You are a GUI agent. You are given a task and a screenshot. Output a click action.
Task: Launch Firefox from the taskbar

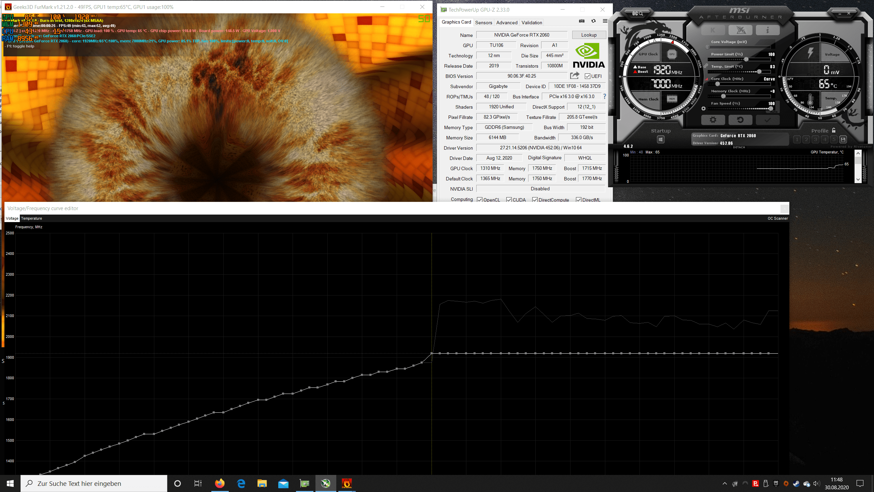220,483
